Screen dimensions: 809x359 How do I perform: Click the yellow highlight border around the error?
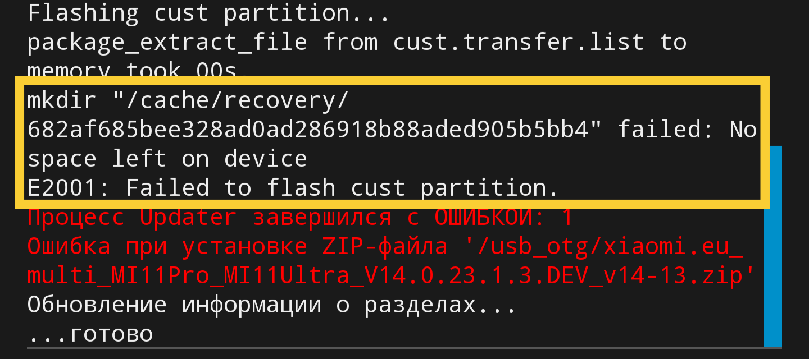click(392, 81)
